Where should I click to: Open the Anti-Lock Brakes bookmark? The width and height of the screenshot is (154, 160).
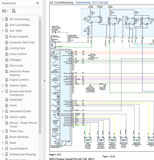(x=20, y=25)
